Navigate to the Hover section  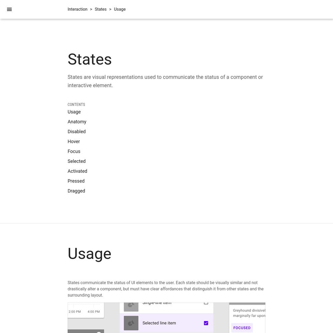pos(74,142)
